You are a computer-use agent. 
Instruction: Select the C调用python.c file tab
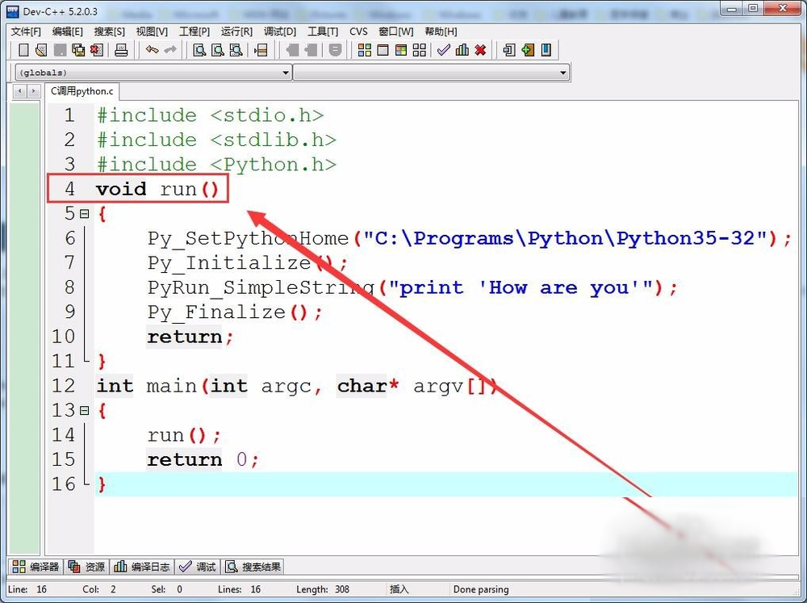tap(82, 91)
